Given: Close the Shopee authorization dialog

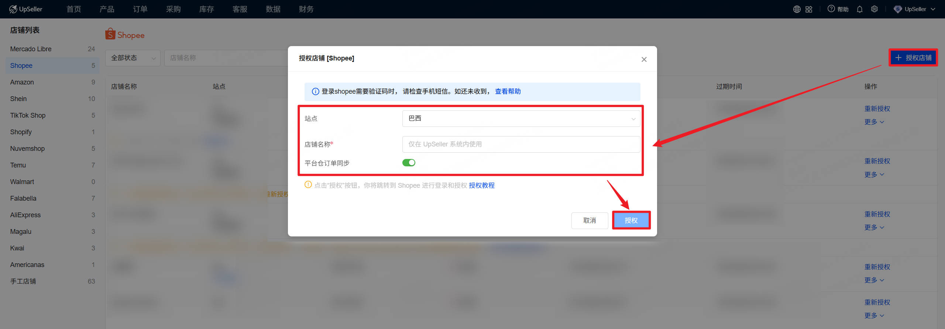Looking at the screenshot, I should (x=644, y=59).
